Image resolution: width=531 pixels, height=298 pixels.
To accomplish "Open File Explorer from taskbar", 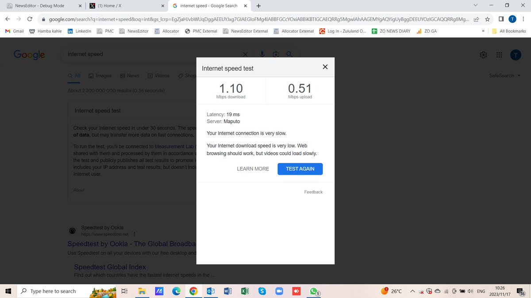I will click(142, 291).
